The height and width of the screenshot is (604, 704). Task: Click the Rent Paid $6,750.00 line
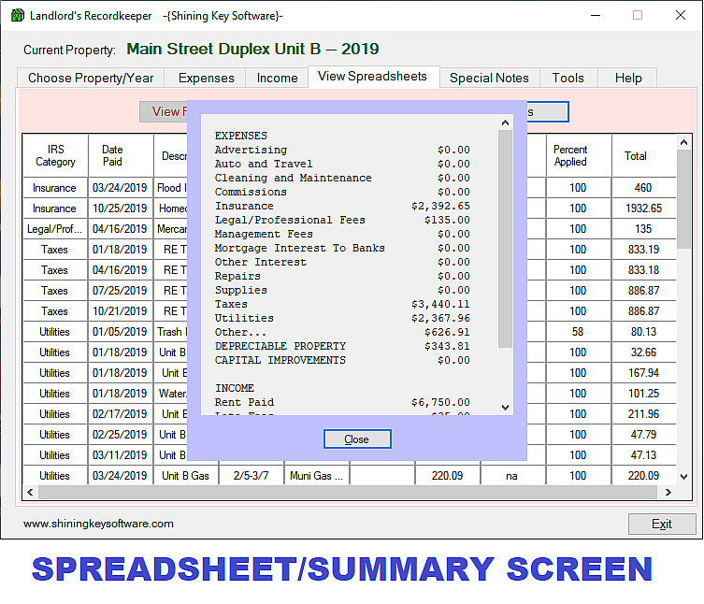(342, 402)
